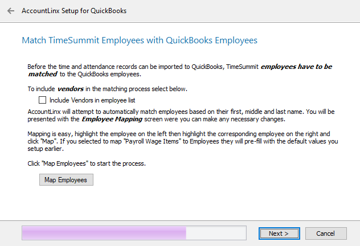Click the 'Click Map Employees to start' instruction
Image resolution: width=360 pixels, height=246 pixels.
(87, 163)
